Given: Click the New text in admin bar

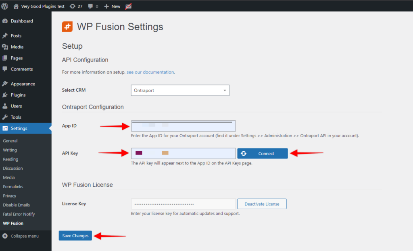Looking at the screenshot, I should 116,6.
